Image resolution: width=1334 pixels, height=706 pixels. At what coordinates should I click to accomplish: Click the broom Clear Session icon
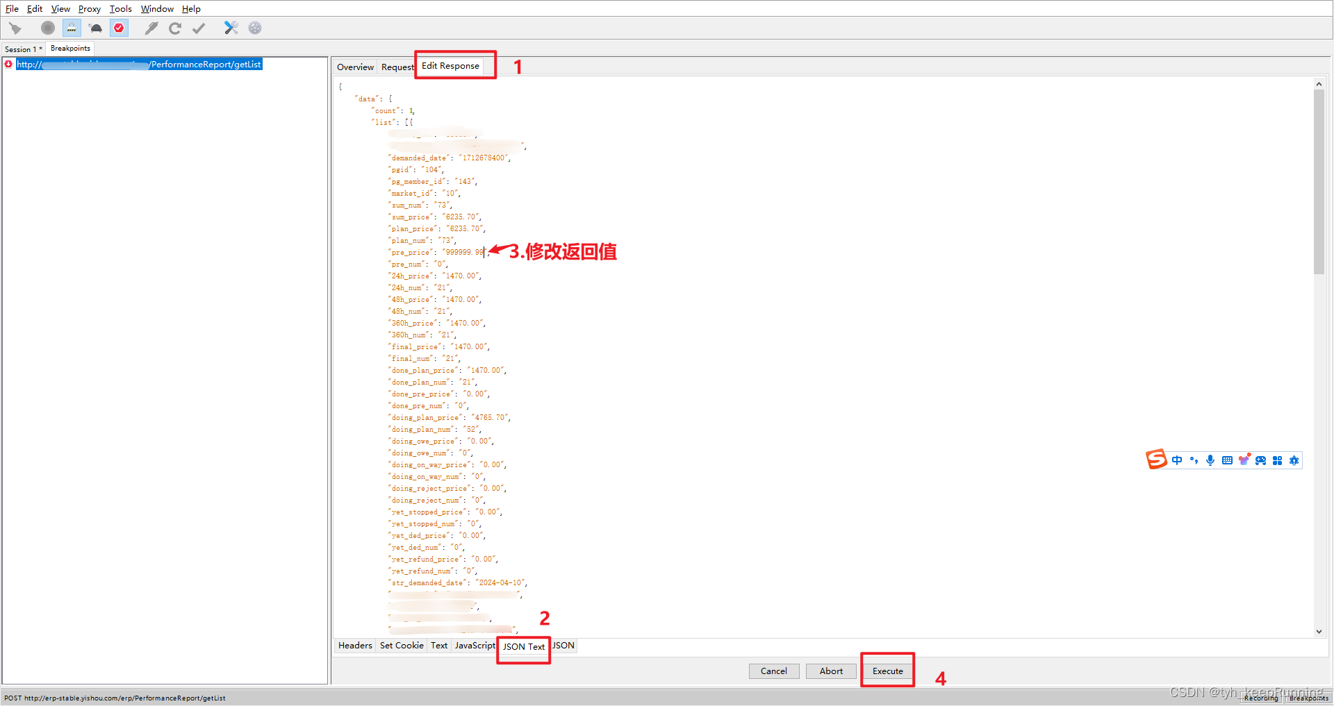pyautogui.click(x=15, y=28)
